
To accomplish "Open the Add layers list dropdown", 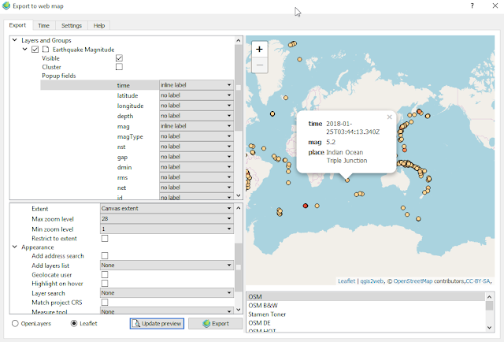I will tap(167, 266).
